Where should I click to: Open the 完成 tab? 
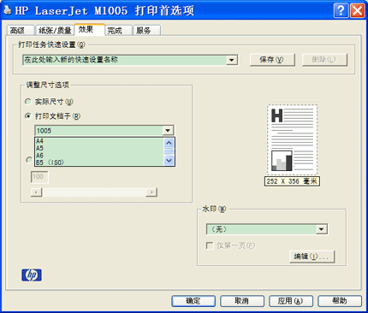118,30
